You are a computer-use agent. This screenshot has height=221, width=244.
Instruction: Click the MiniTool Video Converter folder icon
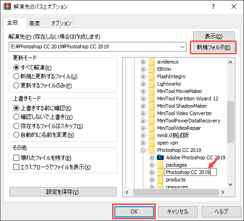(x=152, y=113)
